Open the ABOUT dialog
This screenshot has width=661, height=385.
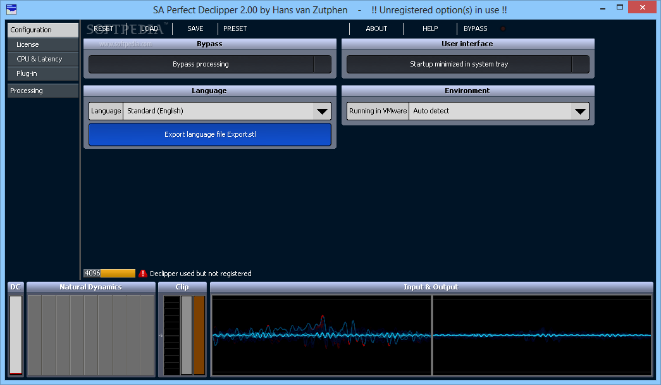pyautogui.click(x=376, y=28)
